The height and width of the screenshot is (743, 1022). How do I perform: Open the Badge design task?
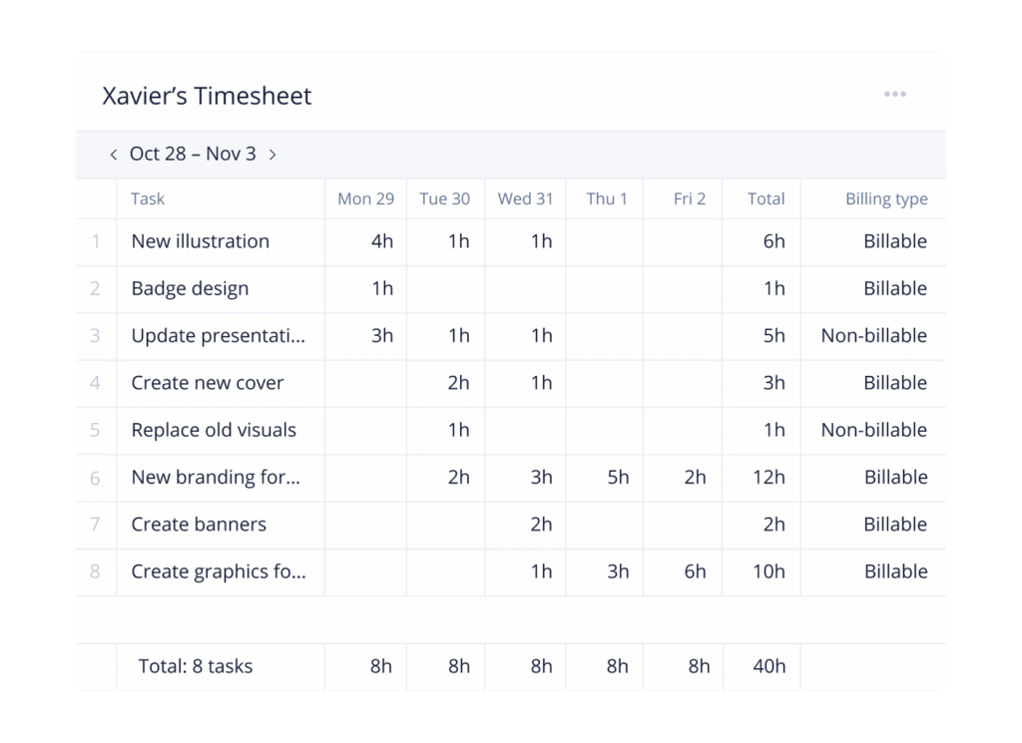[190, 289]
